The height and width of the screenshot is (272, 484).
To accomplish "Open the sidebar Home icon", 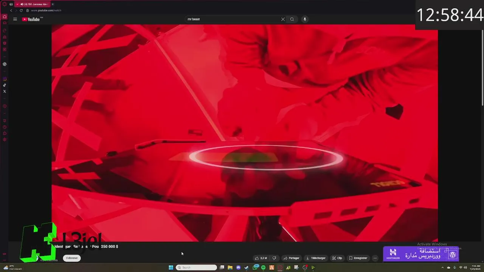I will (5, 17).
